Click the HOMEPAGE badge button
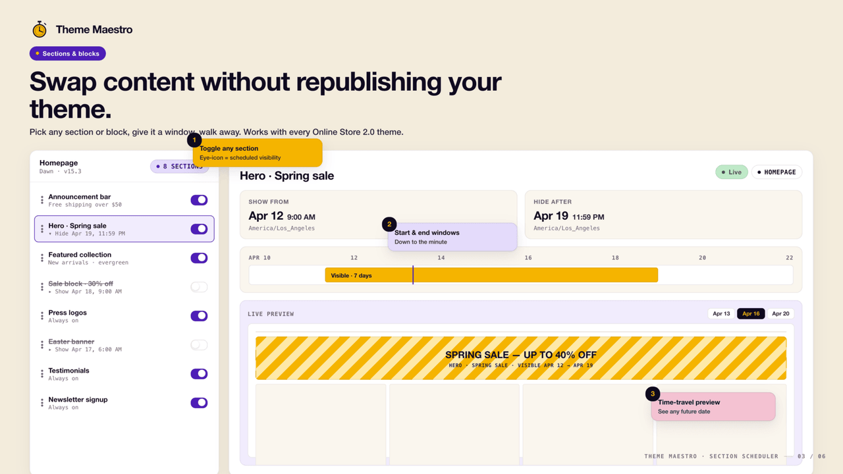 coord(776,172)
